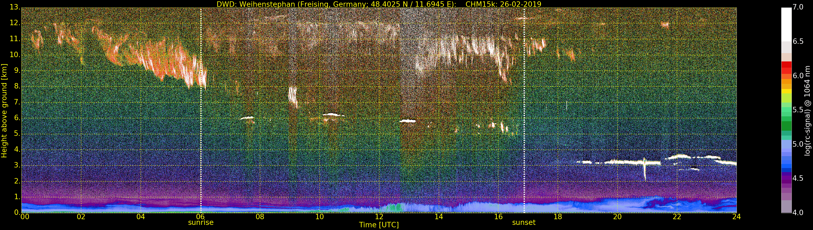Pick the "4.5" colorbar tick label
The width and height of the screenshot is (813, 230).
[798, 179]
